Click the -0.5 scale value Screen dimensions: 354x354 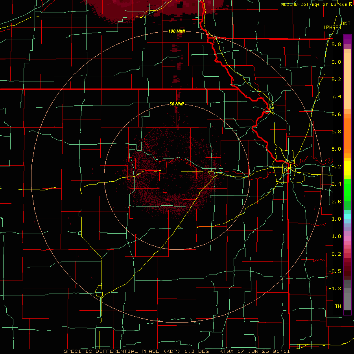[335, 271]
